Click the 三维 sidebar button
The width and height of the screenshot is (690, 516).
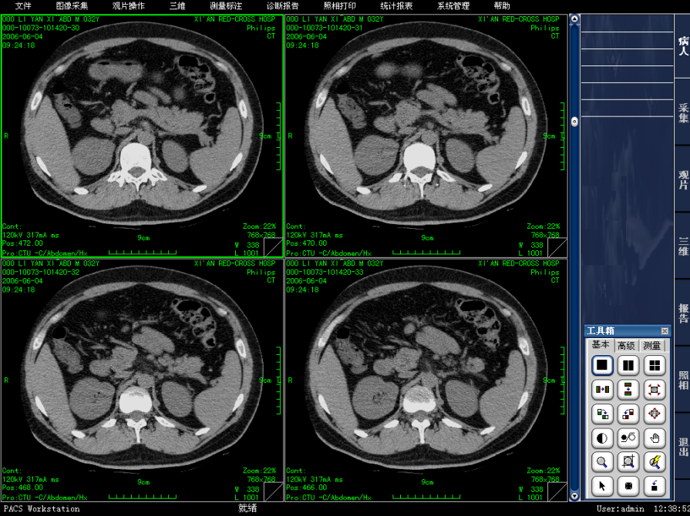tap(682, 246)
